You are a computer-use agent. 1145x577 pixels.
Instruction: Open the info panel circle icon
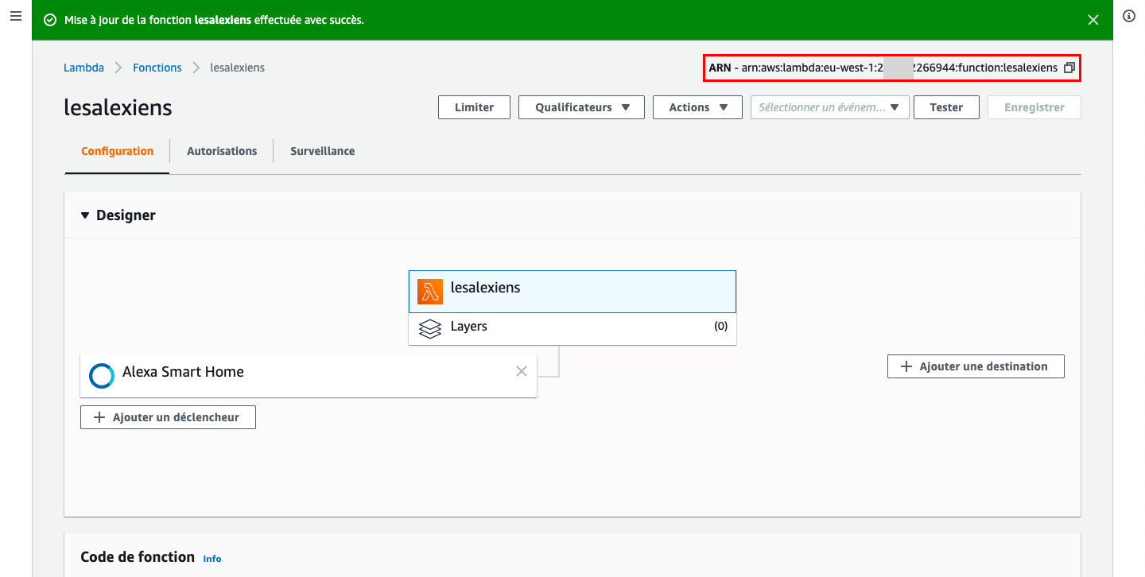[1129, 17]
